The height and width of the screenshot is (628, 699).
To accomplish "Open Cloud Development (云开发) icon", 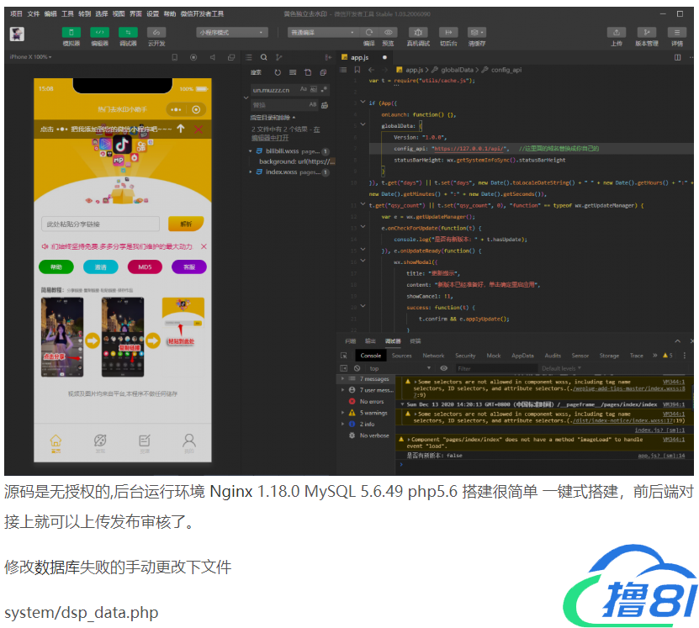I will click(156, 32).
